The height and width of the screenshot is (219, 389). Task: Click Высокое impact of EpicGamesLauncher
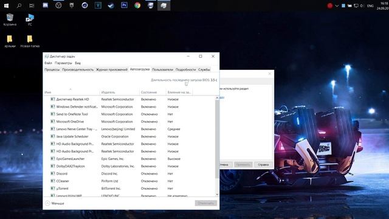tap(174, 159)
